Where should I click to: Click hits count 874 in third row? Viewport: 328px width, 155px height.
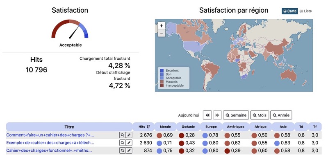148,151
